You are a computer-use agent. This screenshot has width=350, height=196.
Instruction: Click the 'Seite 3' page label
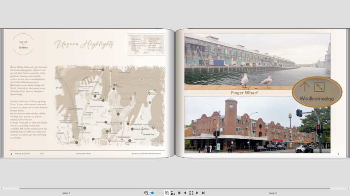click(273, 193)
